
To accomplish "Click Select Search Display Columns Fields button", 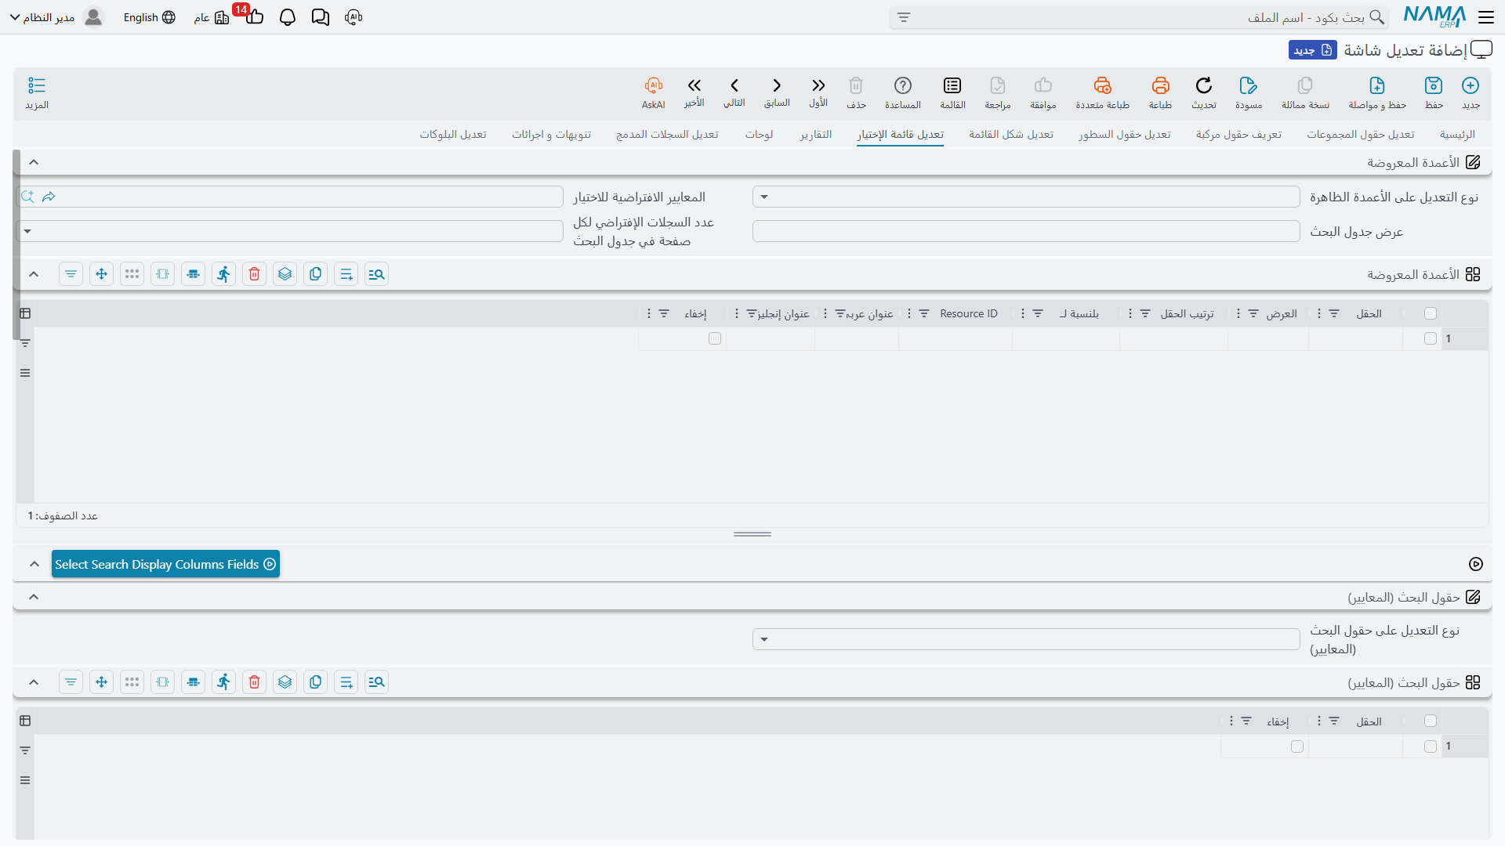I will [x=165, y=564].
